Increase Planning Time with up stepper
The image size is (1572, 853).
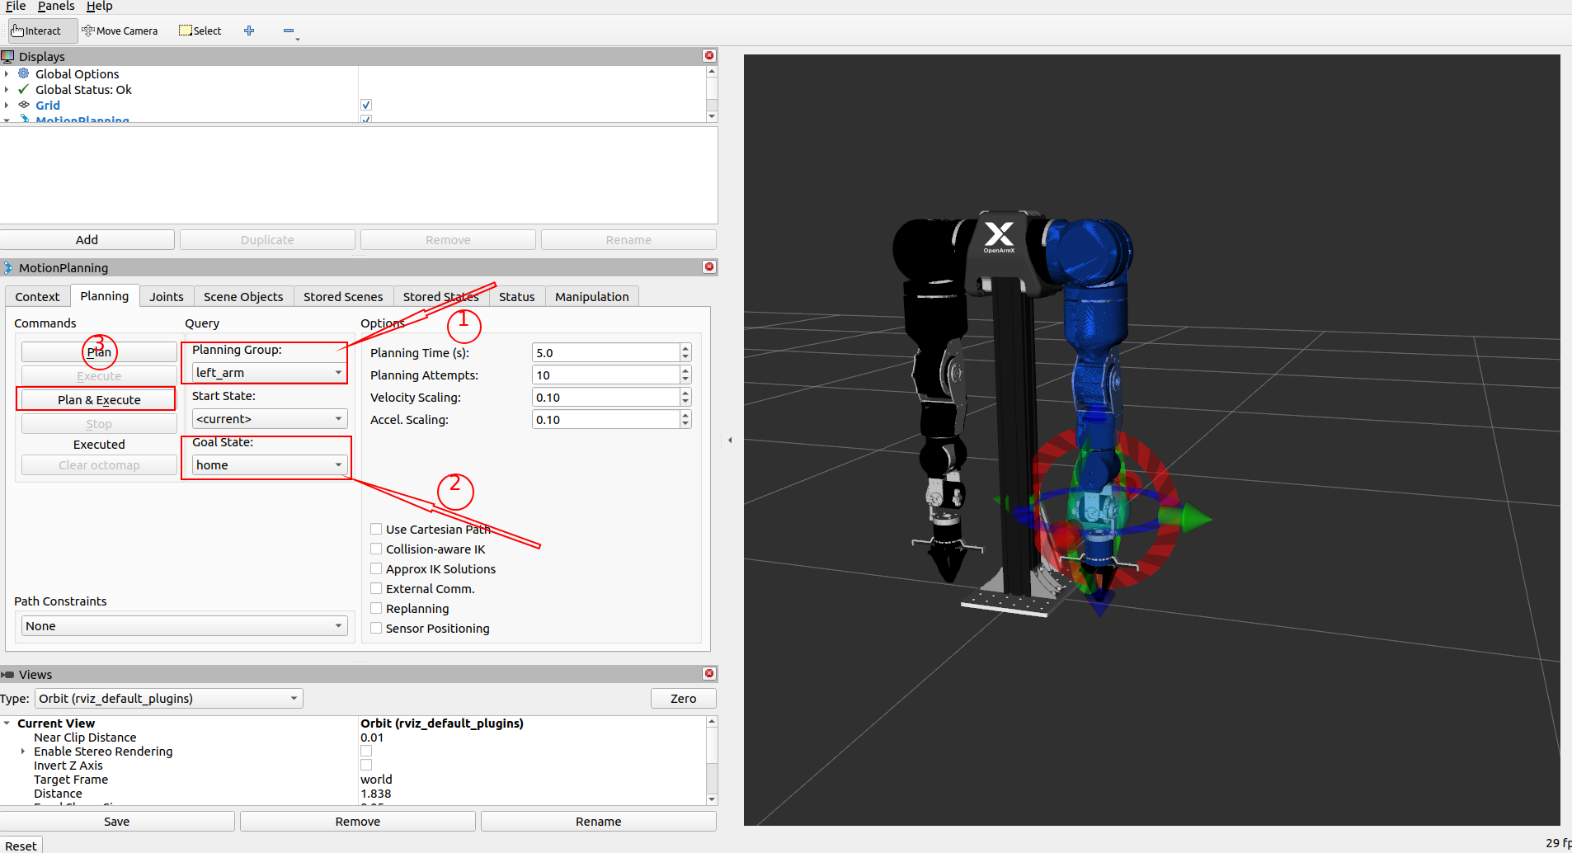(685, 349)
